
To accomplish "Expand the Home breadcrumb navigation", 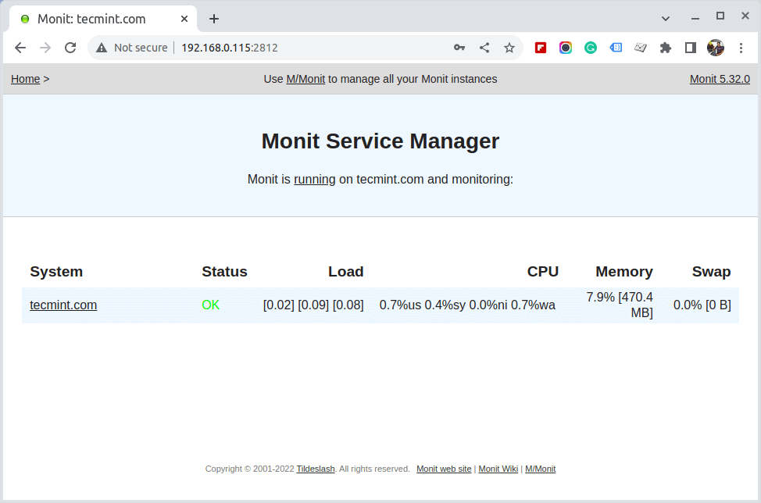I will pyautogui.click(x=26, y=79).
